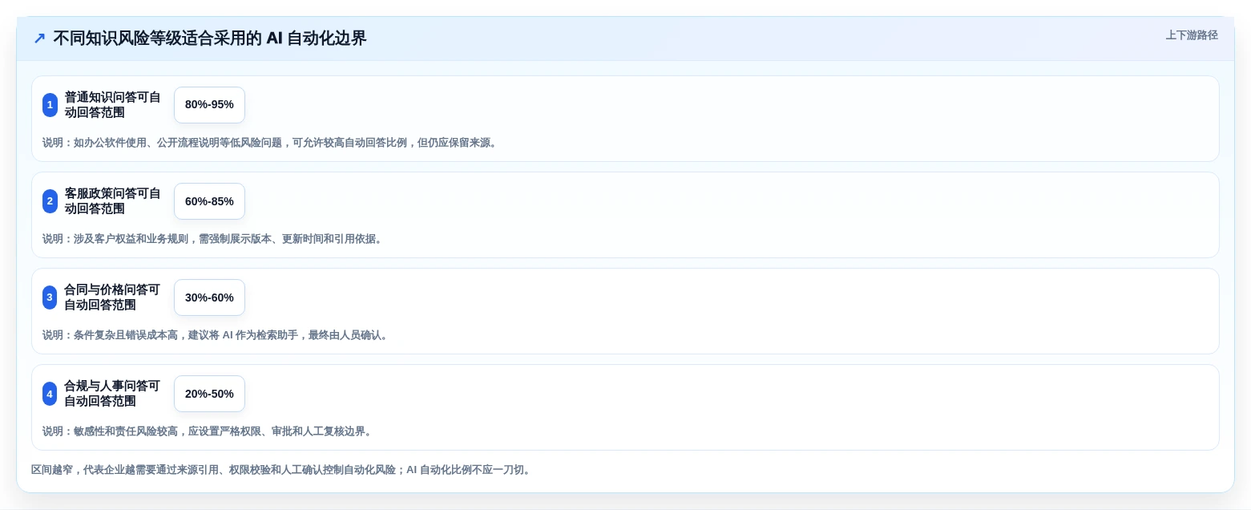This screenshot has width=1251, height=510.
Task: Click the note about 客户权益和业务规则
Action: (x=214, y=239)
